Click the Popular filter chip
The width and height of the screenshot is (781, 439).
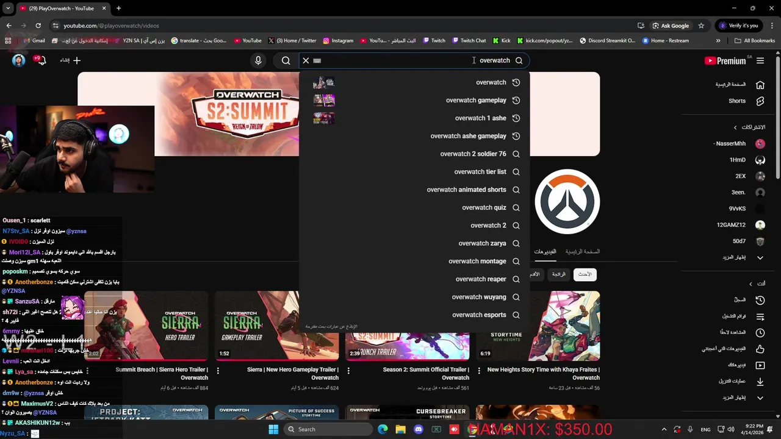[x=559, y=274]
